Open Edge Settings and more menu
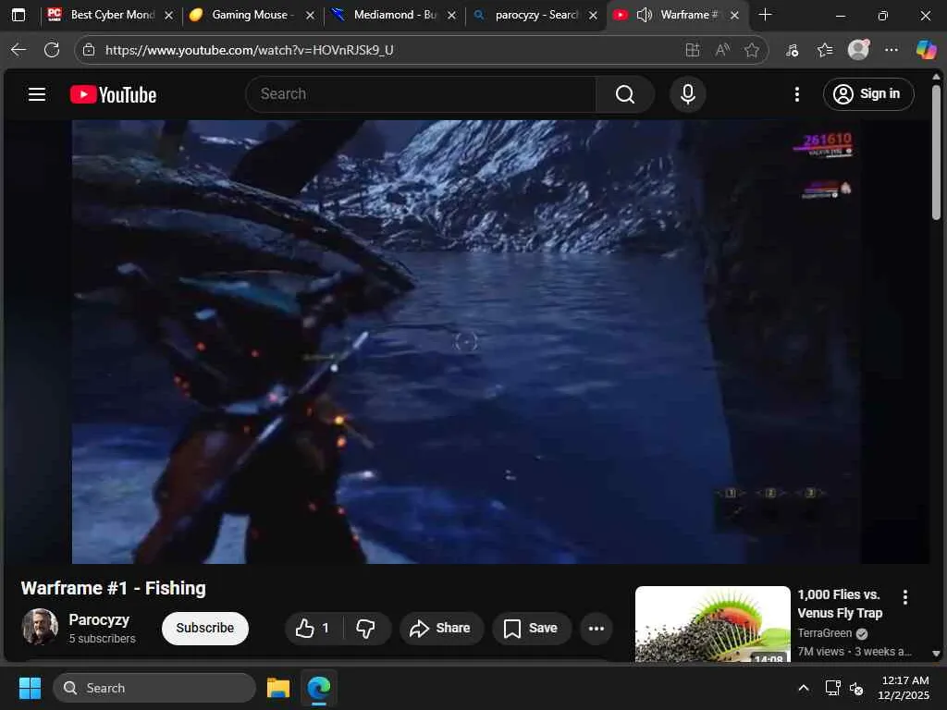 892,50
